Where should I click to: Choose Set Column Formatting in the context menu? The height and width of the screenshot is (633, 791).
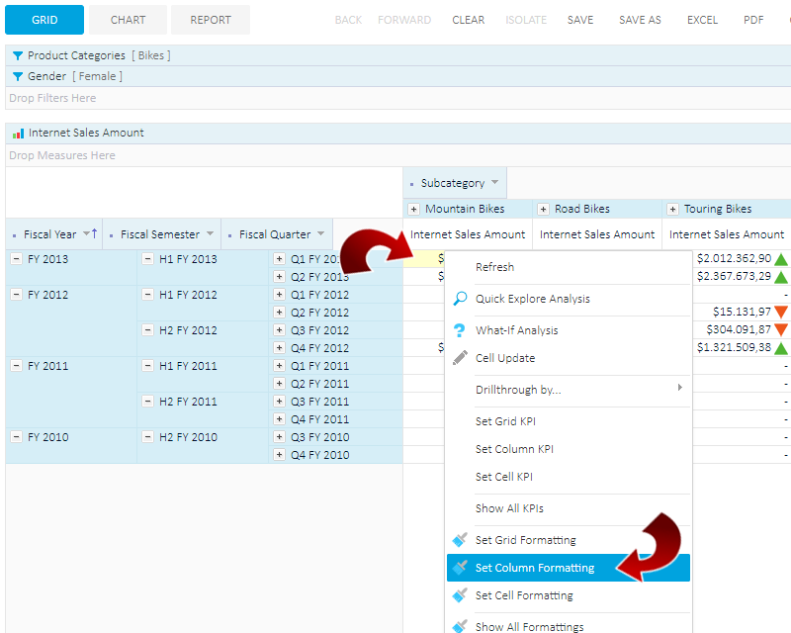click(568, 568)
